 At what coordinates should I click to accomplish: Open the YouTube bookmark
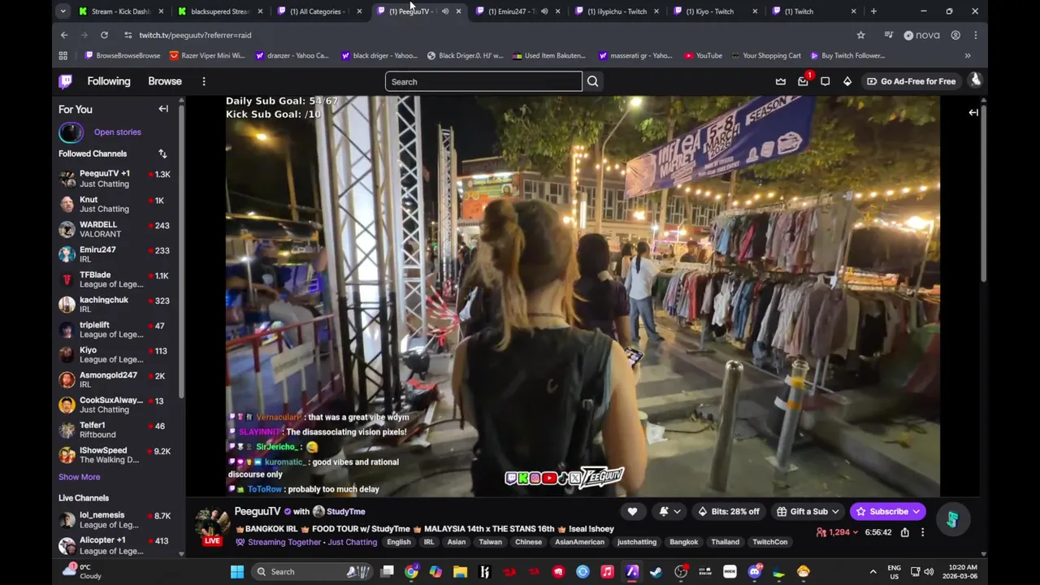703,55
